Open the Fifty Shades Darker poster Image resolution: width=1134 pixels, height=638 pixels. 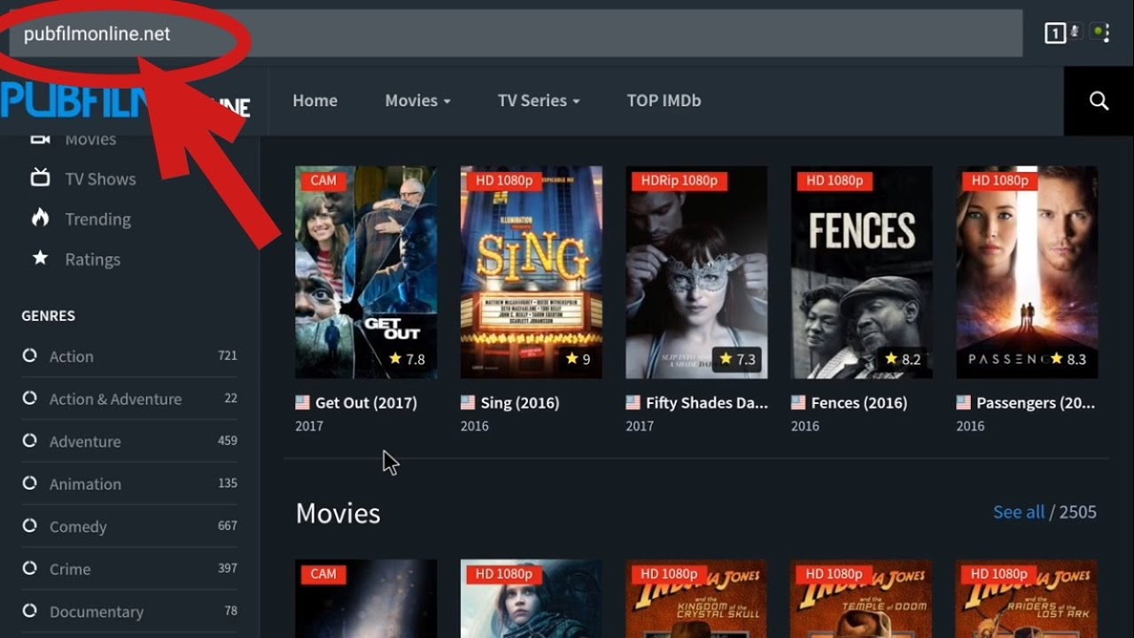point(696,272)
